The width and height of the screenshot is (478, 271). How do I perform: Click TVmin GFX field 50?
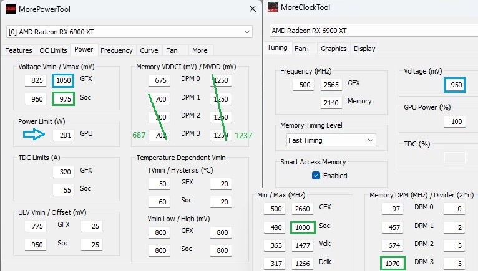pyautogui.click(x=159, y=184)
